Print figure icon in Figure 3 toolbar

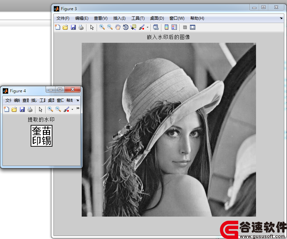coord(81,27)
